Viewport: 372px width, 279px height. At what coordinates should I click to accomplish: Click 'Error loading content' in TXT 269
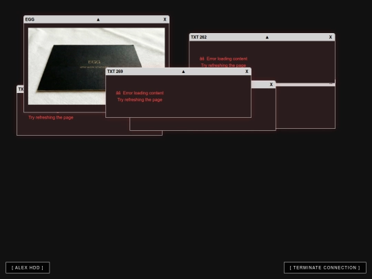coord(143,93)
